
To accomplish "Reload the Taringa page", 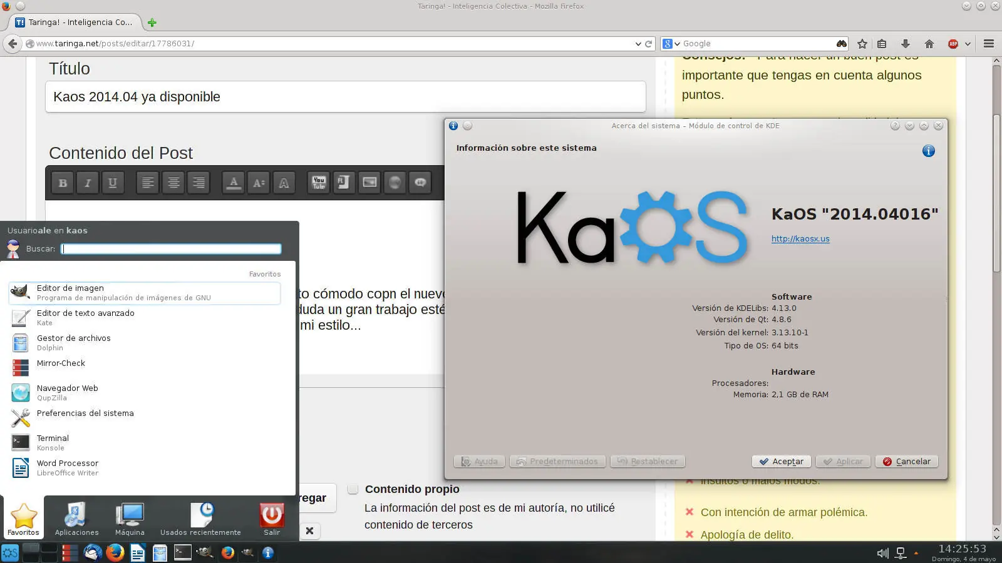I will pyautogui.click(x=649, y=44).
